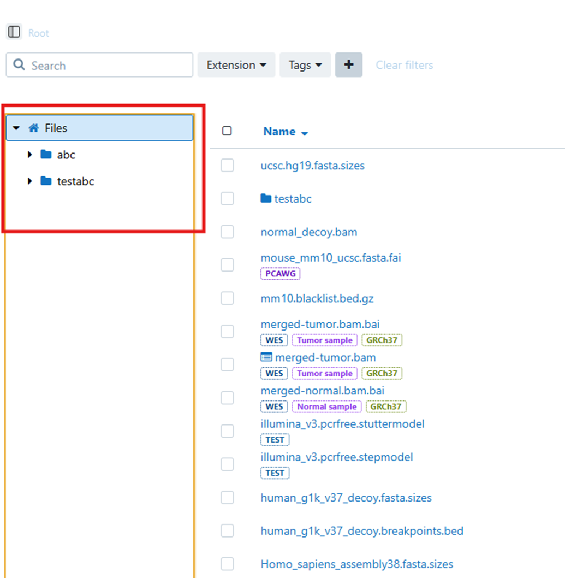Select the Files root tree item
The image size is (565, 578).
99,128
